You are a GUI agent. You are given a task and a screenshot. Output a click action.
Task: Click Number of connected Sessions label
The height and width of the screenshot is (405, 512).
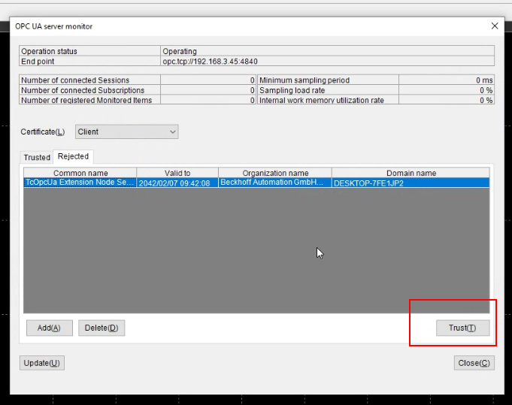coord(75,80)
